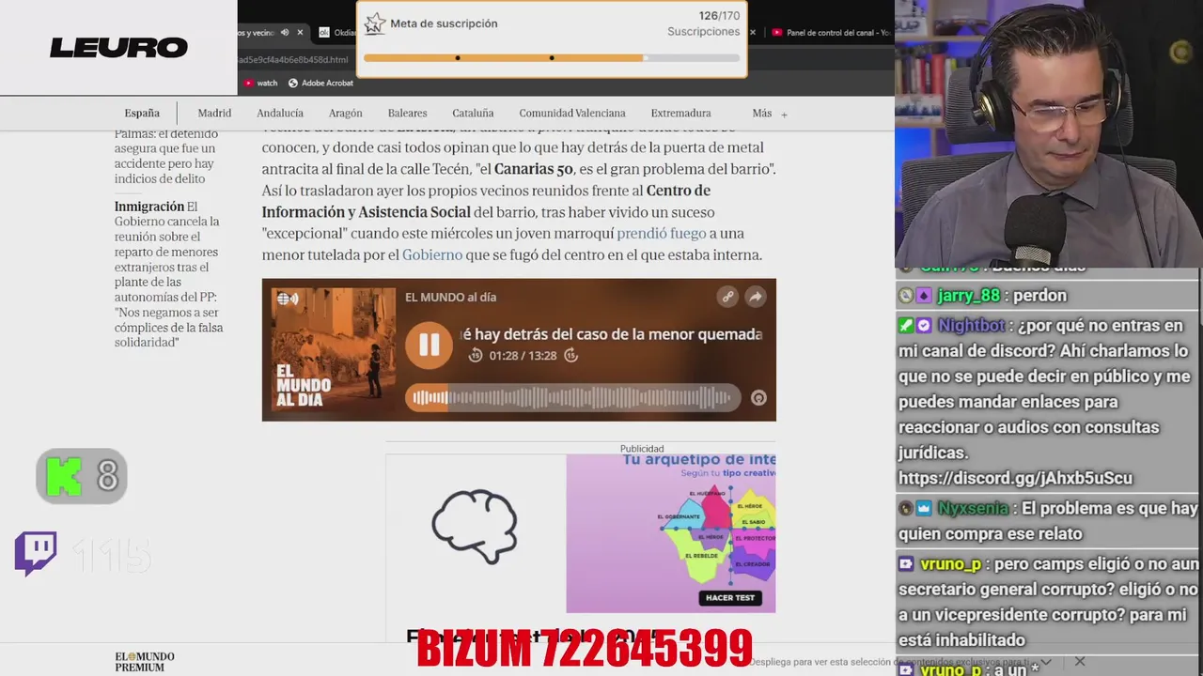Click HACER TEST button in advertisement
This screenshot has height=676, width=1203.
[x=730, y=597]
